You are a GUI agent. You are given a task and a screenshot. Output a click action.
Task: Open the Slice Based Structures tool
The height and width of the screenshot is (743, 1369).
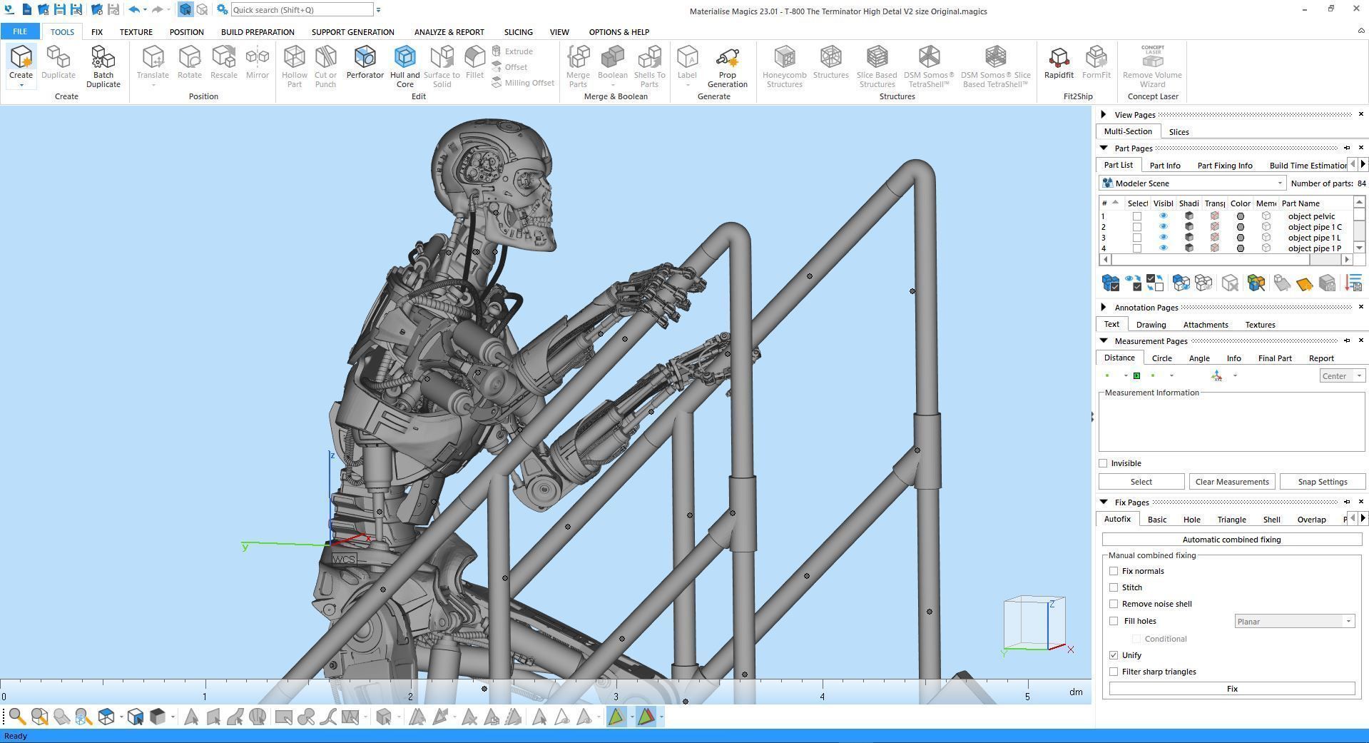tap(877, 67)
